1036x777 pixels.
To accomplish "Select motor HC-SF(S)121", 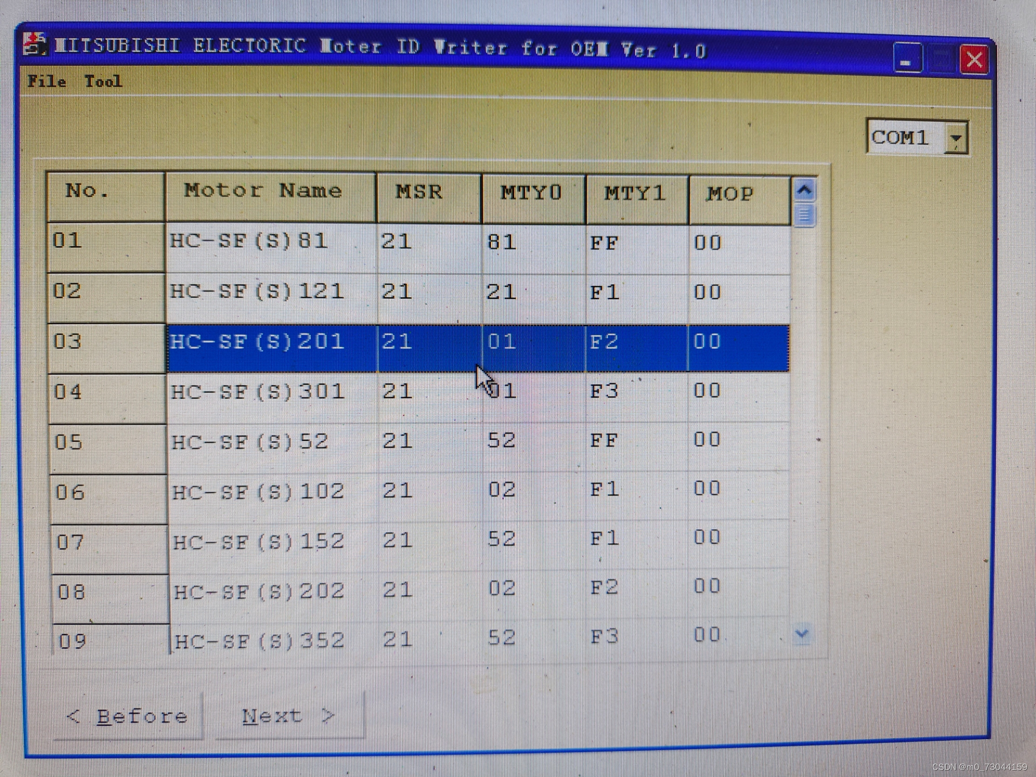I will (271, 298).
